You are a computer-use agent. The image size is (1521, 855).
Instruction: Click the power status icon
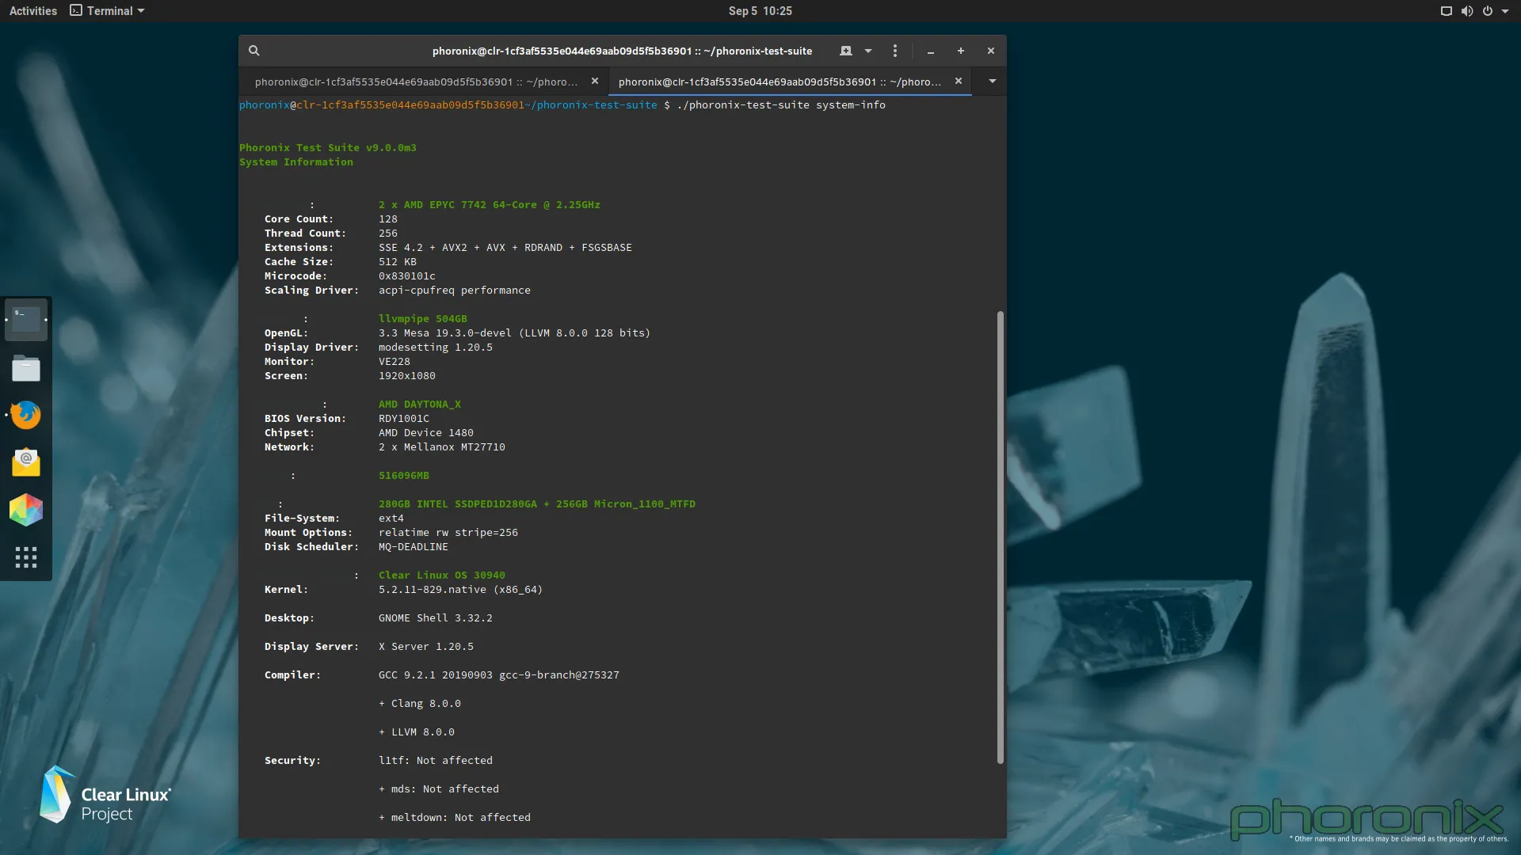tap(1488, 11)
